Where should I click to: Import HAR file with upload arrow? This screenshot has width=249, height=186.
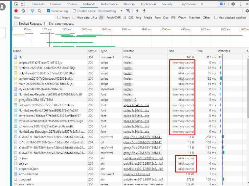pos(137,11)
